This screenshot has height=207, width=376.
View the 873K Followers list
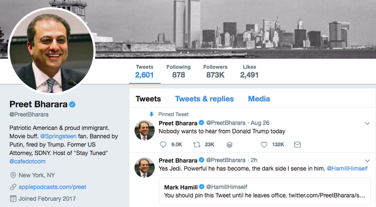[x=215, y=71]
